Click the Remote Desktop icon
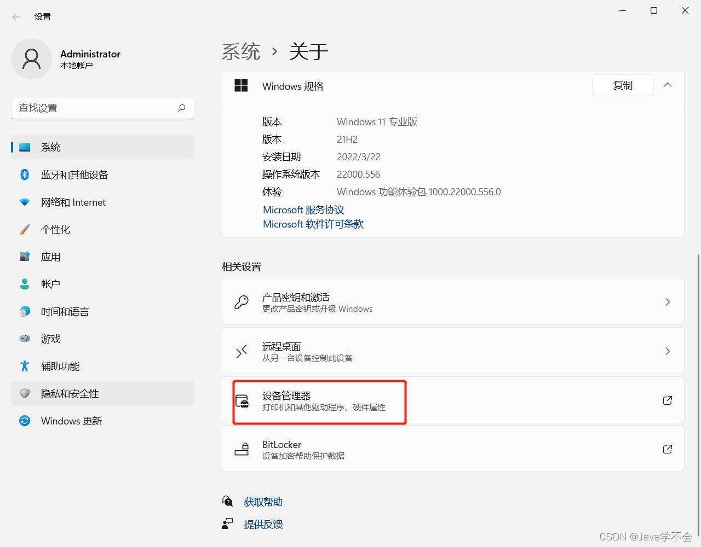Screen dimensions: 701x547 [x=242, y=351]
